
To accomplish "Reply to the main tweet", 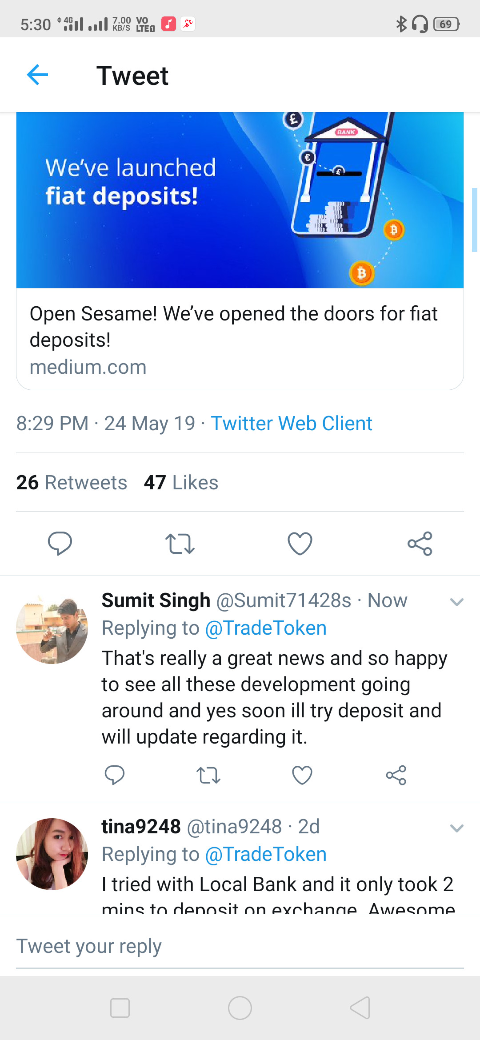I will click(x=60, y=543).
